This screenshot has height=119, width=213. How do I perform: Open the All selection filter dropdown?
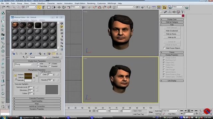click(x=32, y=7)
